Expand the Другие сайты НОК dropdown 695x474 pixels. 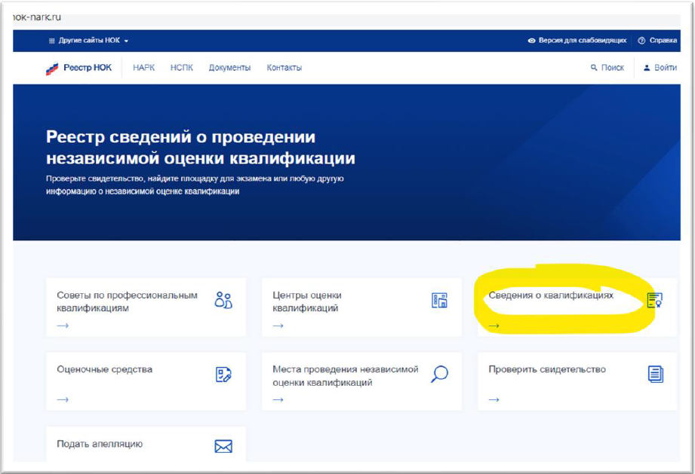pyautogui.click(x=89, y=41)
